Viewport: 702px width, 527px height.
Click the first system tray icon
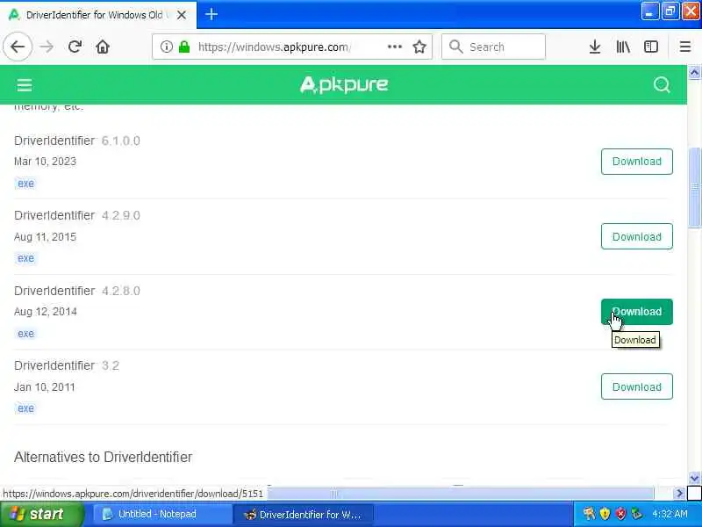(x=589, y=514)
